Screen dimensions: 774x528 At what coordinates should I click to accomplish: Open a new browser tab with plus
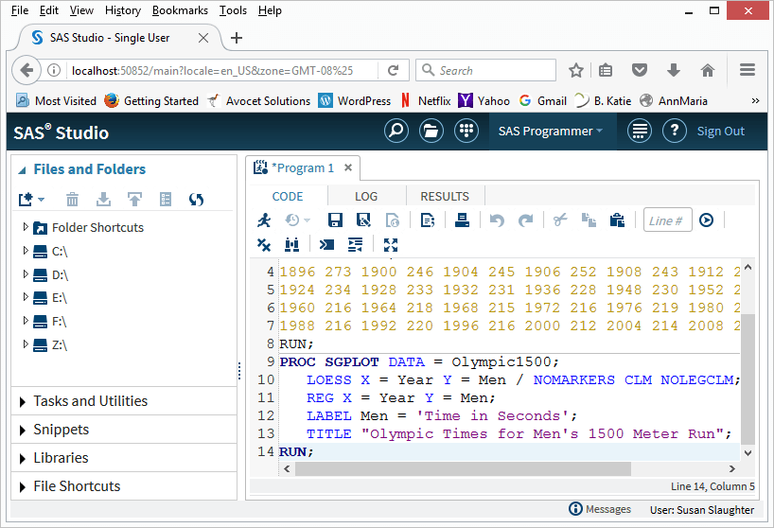(x=237, y=38)
